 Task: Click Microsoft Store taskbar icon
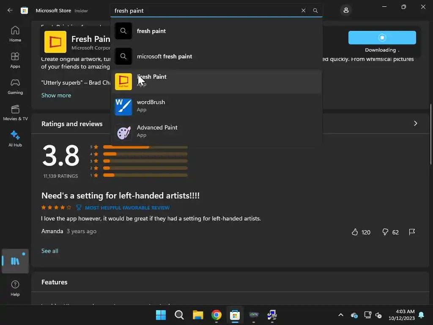pos(235,315)
